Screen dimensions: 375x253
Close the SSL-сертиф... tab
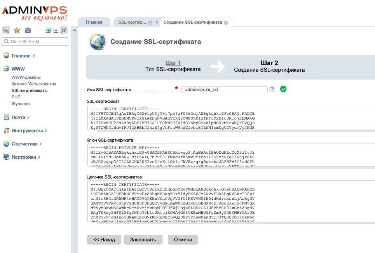pos(150,23)
